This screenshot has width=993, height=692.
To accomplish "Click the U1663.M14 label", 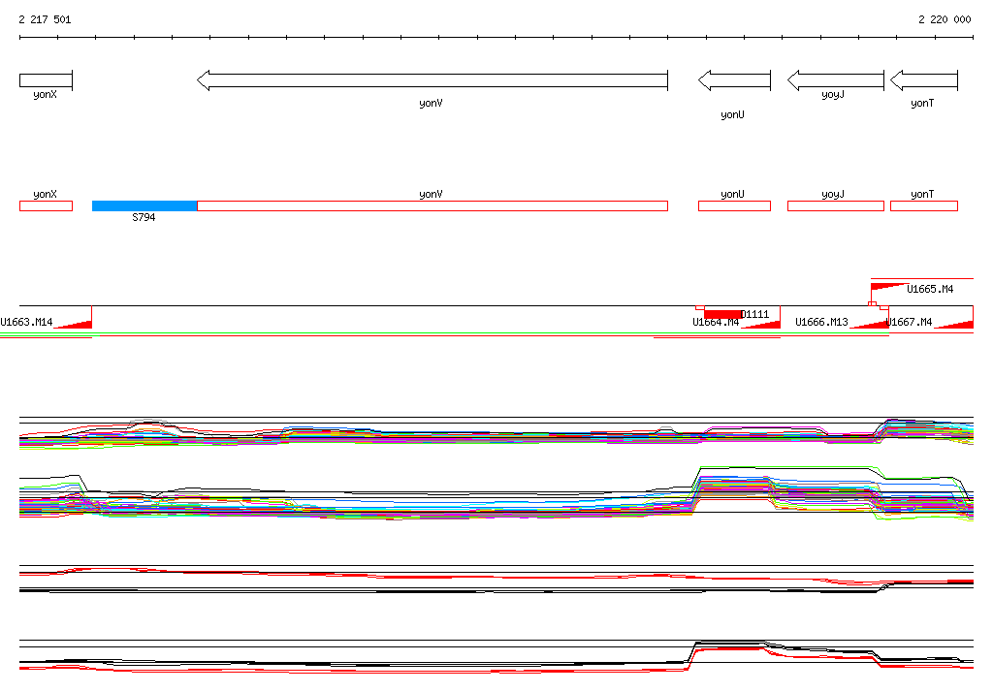I will tap(26, 323).
